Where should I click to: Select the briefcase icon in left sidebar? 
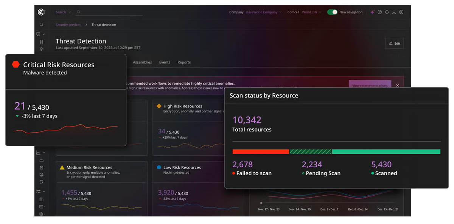tap(41, 161)
